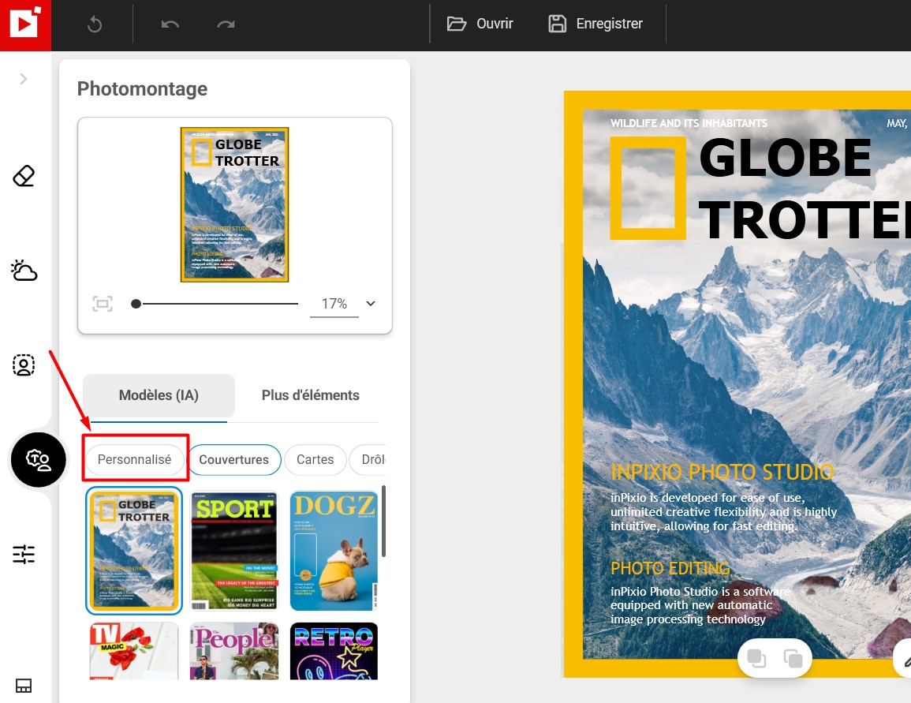The image size is (911, 703).
Task: Open the adjustments sliders tool
Action: tap(24, 554)
